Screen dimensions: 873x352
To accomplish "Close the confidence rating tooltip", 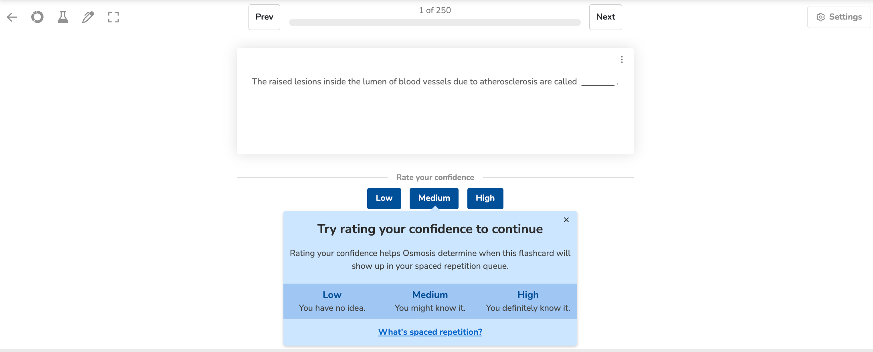I will (x=566, y=220).
